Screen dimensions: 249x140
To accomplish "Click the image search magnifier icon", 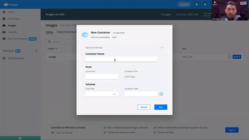I will 49,42.
